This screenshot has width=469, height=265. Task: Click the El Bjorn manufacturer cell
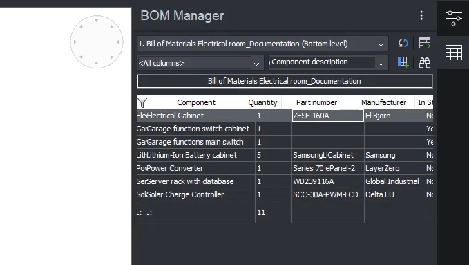click(394, 116)
